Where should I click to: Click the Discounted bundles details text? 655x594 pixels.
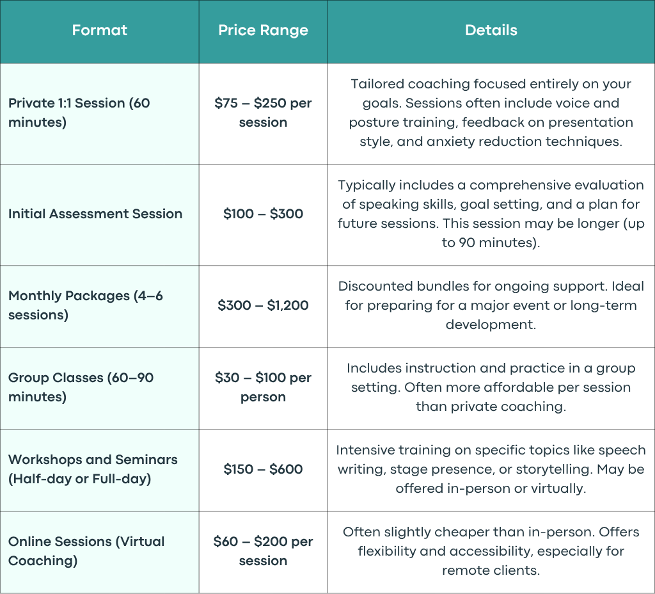[x=491, y=305]
